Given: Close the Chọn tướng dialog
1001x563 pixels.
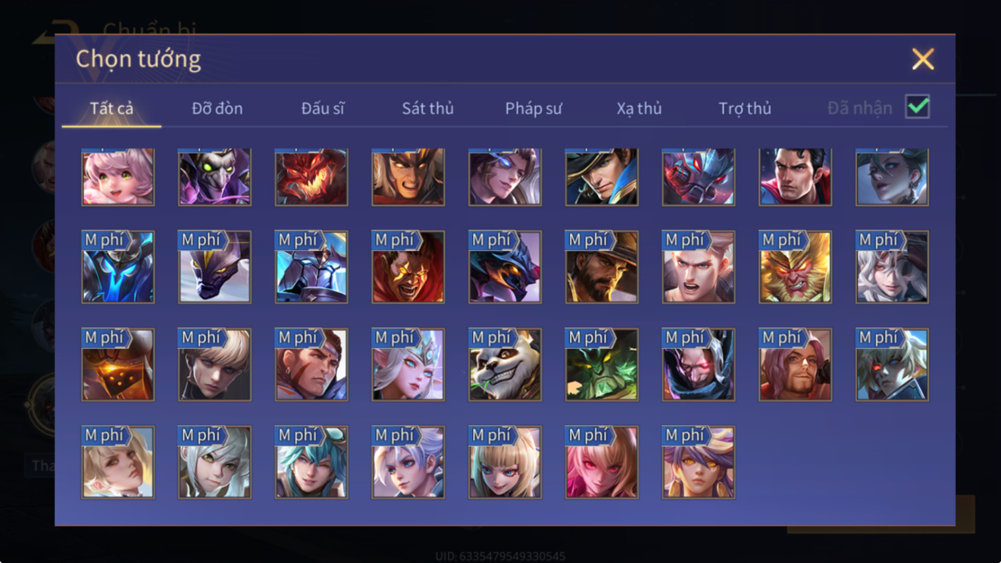Looking at the screenshot, I should (x=923, y=59).
